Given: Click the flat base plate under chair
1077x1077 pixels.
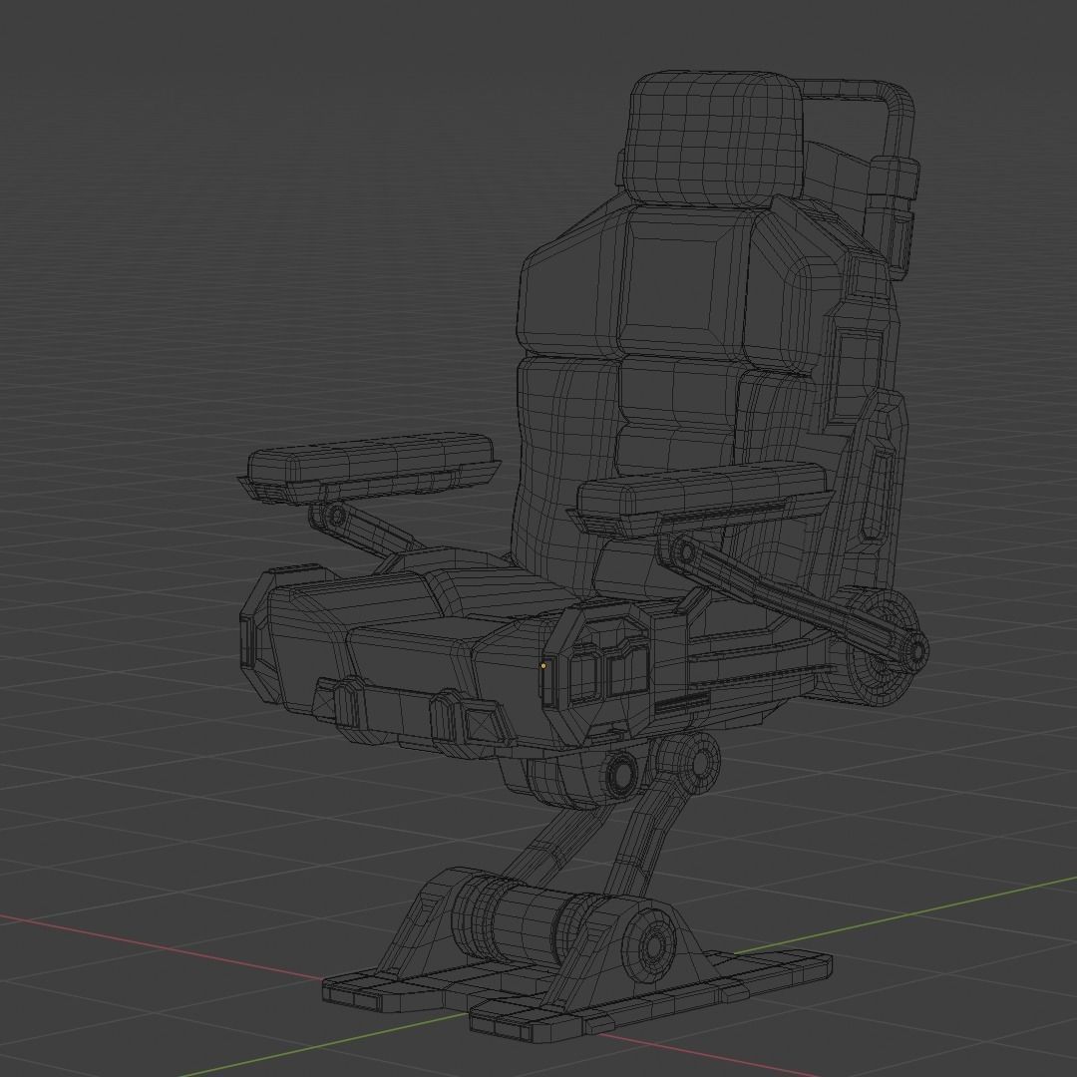Looking at the screenshot, I should (x=577, y=996).
